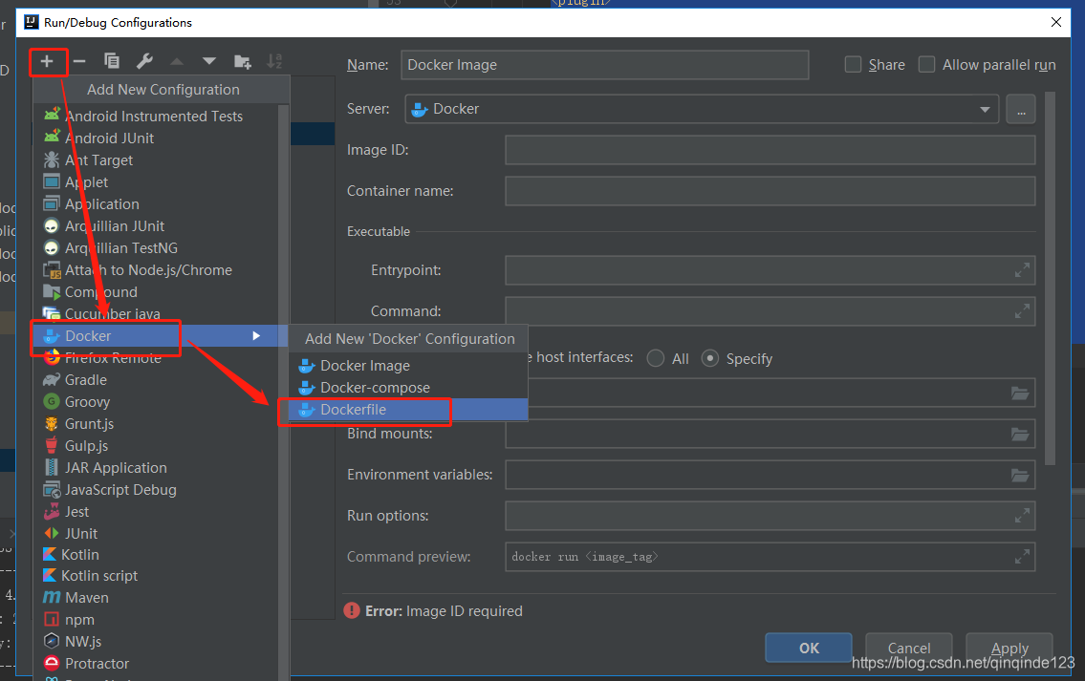Click the dialog title IntelliJ logo icon

click(32, 22)
